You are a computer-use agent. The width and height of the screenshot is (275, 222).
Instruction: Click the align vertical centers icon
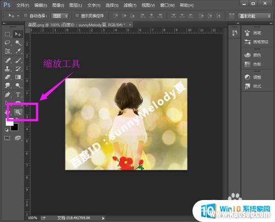click(124, 16)
